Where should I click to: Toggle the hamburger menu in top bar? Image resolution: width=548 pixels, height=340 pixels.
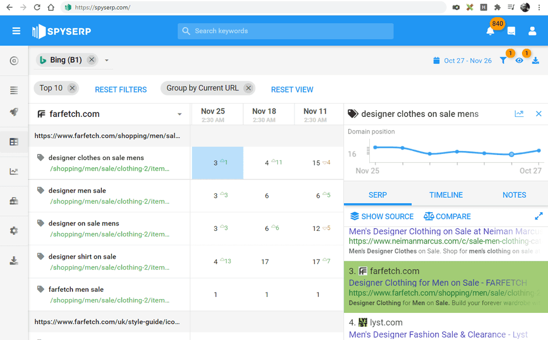[x=15, y=30]
